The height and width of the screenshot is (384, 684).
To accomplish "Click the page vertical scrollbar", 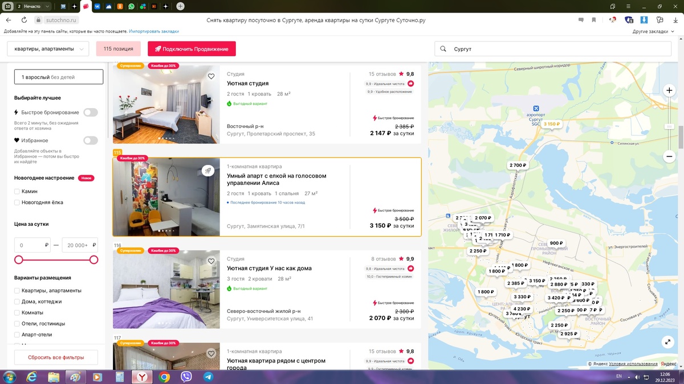I will tap(681, 137).
